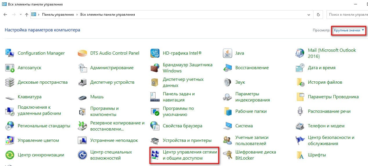The height and width of the screenshot is (166, 368).
Task: Open Звук text link
Action: click(240, 82)
